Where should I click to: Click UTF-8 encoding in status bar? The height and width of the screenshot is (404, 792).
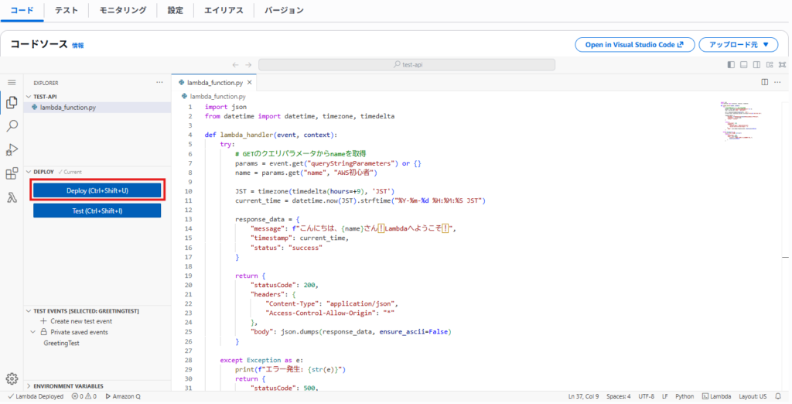pyautogui.click(x=646, y=396)
